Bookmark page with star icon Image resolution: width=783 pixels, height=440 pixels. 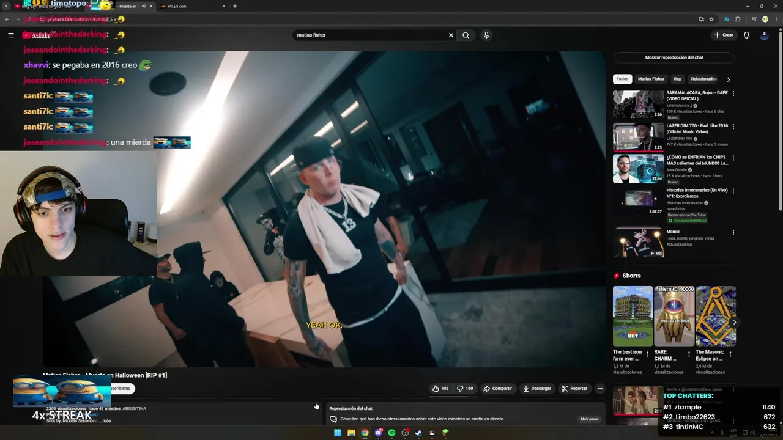click(x=711, y=19)
